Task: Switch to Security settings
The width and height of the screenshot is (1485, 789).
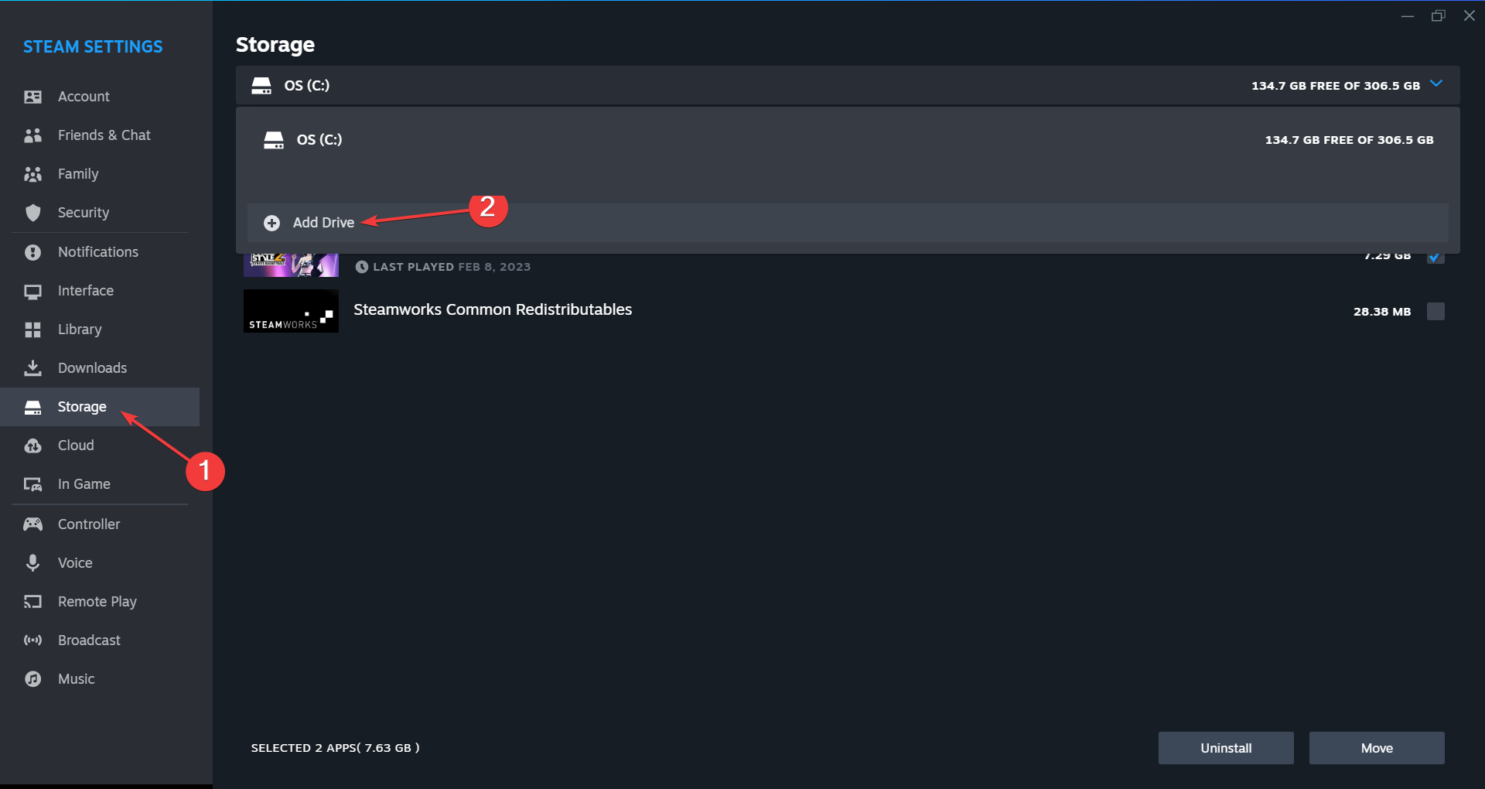Action: (100, 213)
